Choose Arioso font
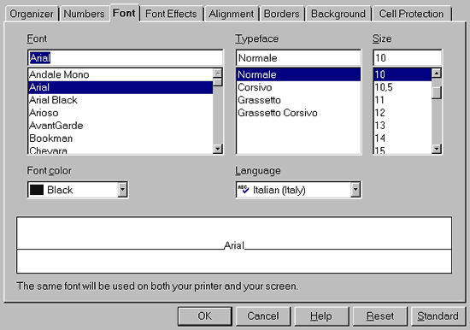 120,113
